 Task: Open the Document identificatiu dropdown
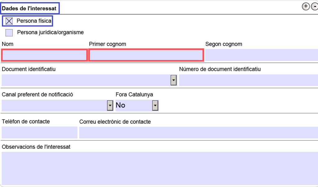(174, 80)
